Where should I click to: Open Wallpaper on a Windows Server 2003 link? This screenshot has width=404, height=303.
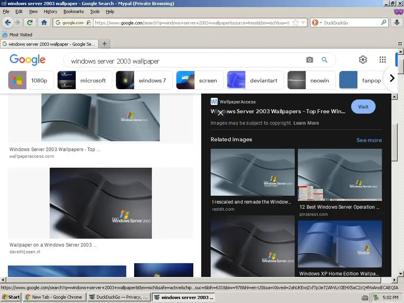[53, 245]
